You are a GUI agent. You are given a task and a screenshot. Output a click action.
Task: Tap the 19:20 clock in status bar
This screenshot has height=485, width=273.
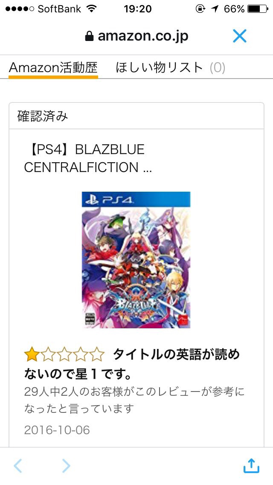point(138,9)
